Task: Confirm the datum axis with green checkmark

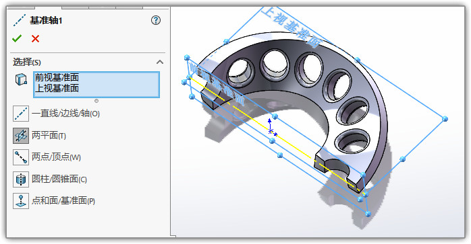Action: [17, 38]
